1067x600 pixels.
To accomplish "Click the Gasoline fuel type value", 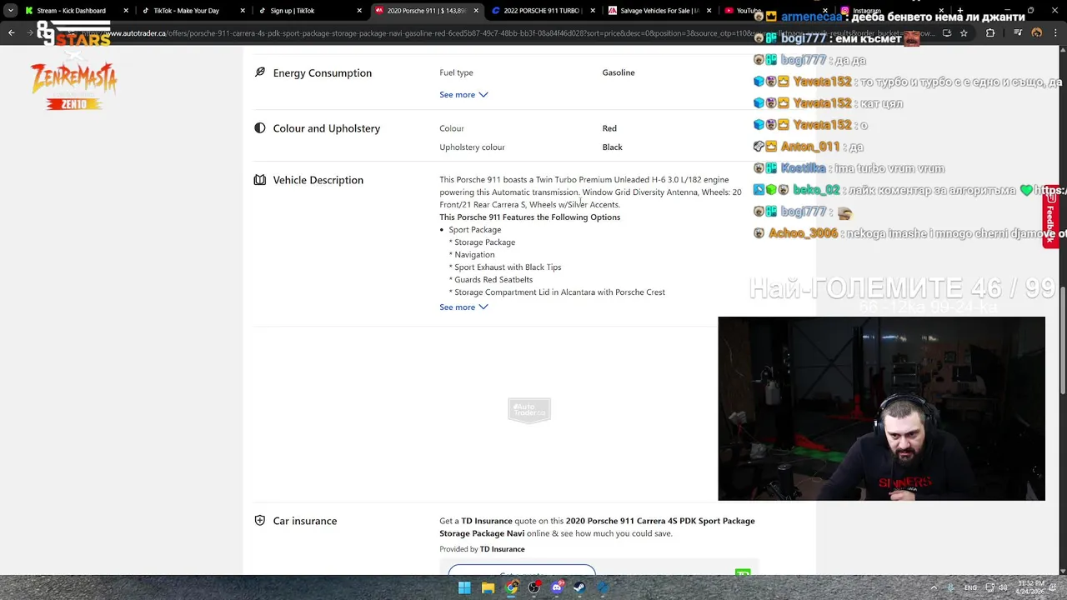I will pyautogui.click(x=619, y=72).
